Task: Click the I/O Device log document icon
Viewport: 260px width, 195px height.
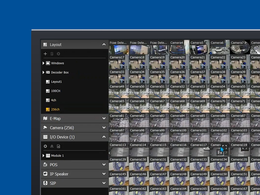Action: coord(58,146)
